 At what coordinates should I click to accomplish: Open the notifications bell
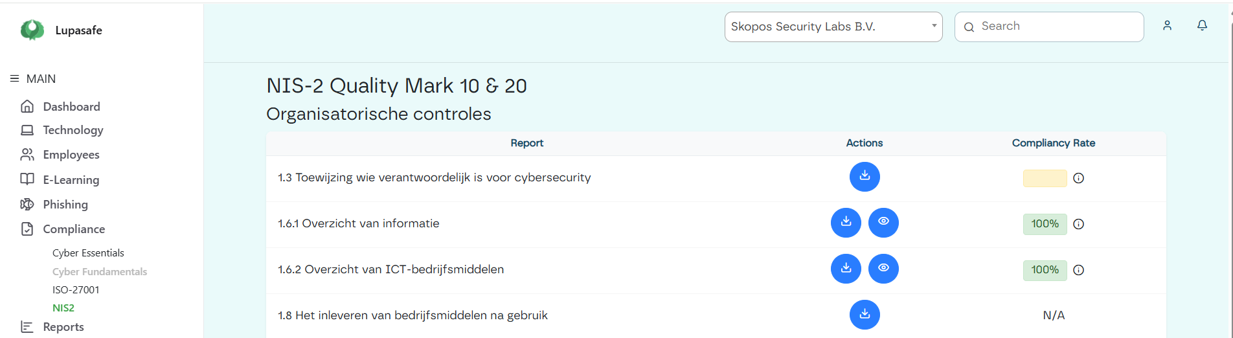coord(1202,26)
